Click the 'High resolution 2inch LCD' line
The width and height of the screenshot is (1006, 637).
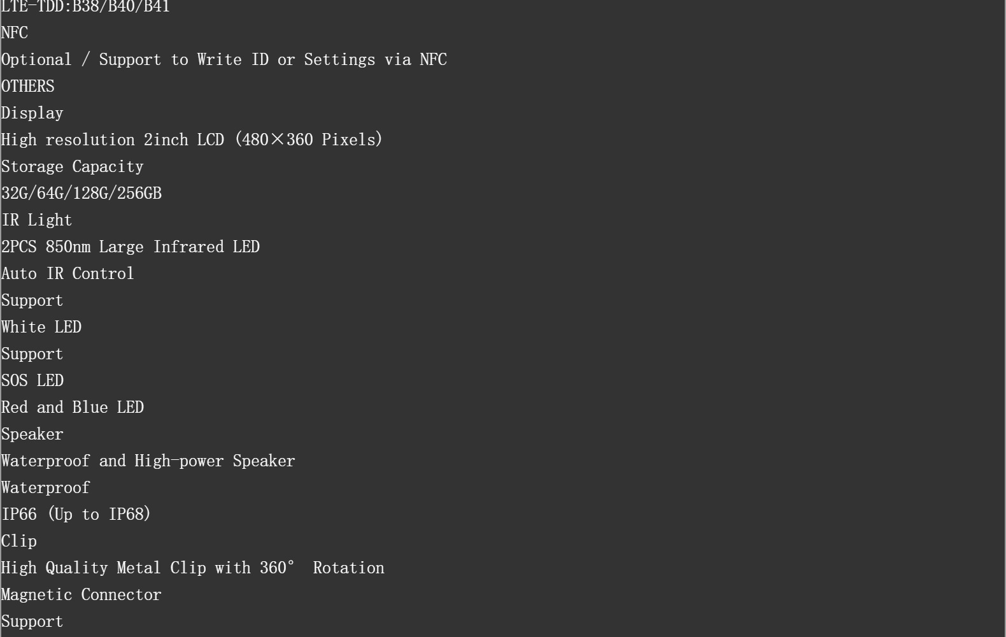(192, 140)
